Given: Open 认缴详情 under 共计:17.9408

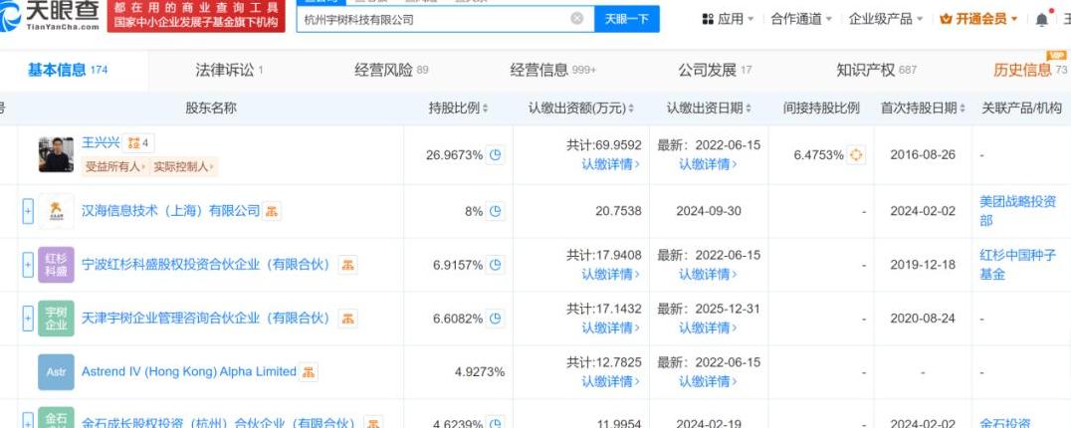Looking at the screenshot, I should pos(610,275).
